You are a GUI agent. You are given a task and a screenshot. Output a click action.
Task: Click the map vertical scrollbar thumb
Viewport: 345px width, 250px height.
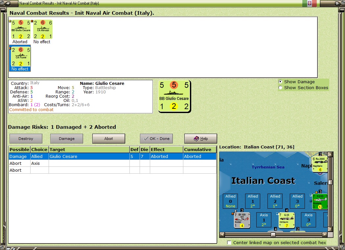click(330, 183)
